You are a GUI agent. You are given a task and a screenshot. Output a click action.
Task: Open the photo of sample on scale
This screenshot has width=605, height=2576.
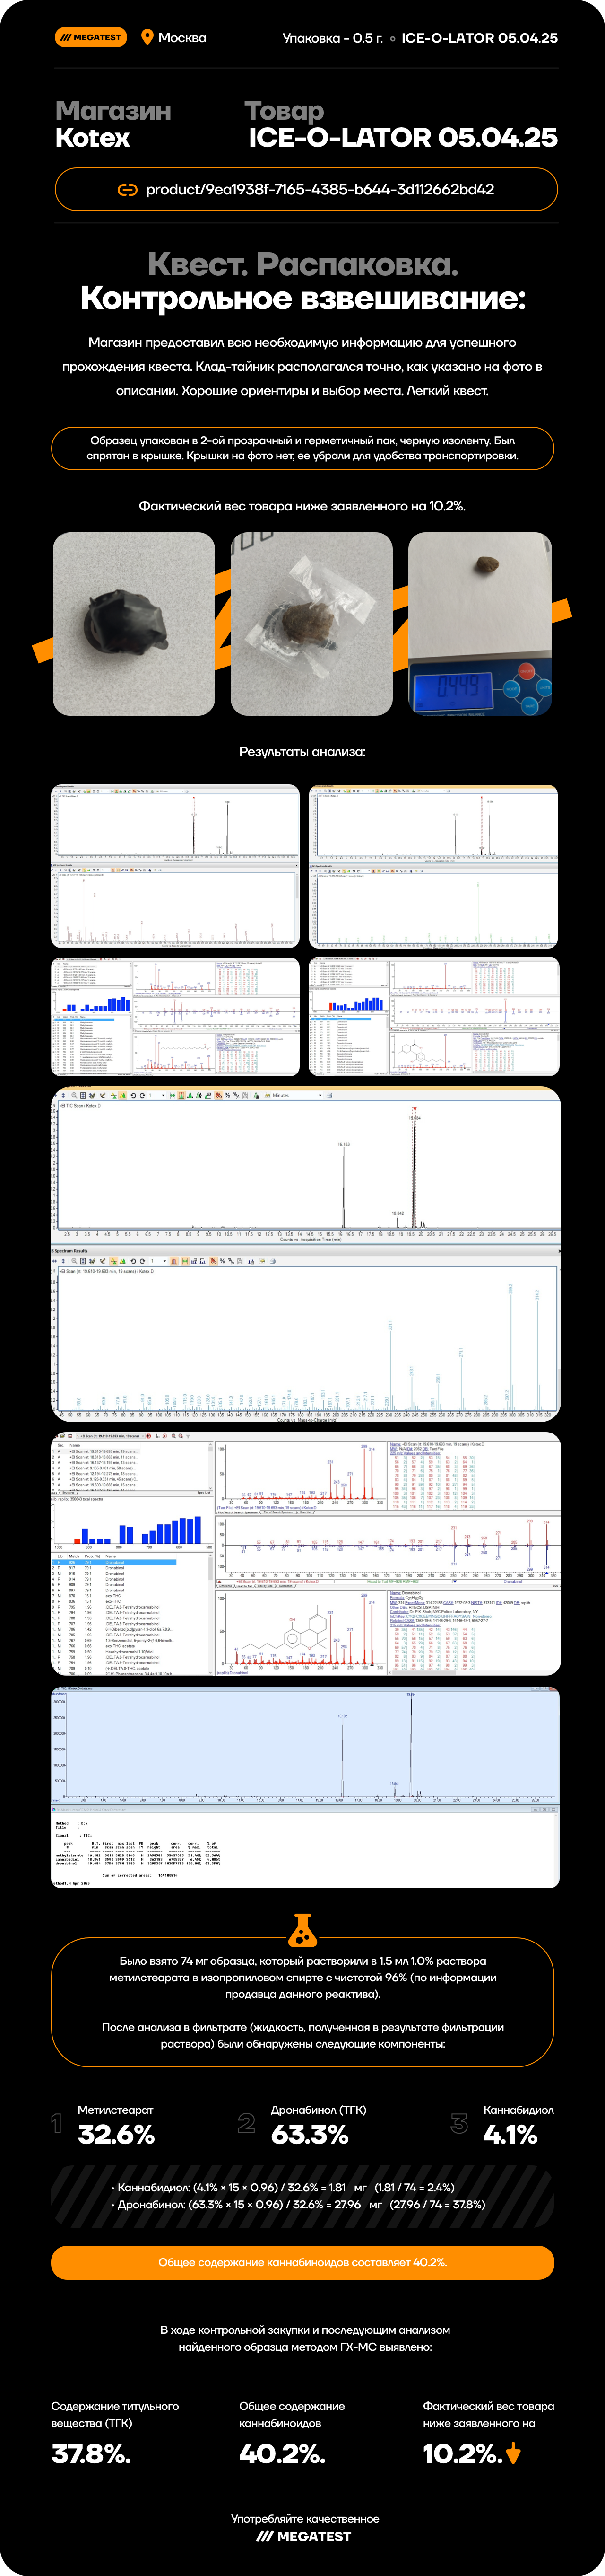(x=480, y=624)
